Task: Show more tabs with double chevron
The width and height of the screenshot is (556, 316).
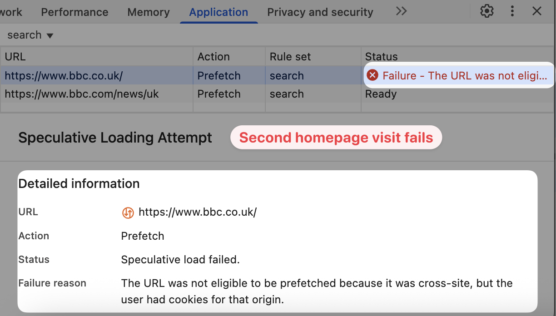Action: click(x=401, y=11)
